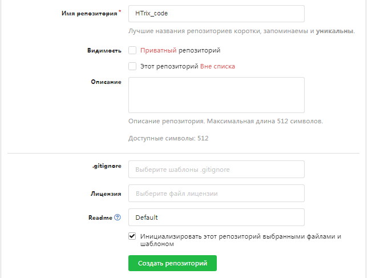Click the red Вне списка text
The width and height of the screenshot is (368, 278).
(x=217, y=66)
